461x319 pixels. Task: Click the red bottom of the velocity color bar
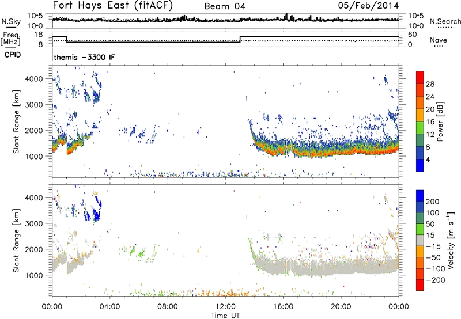point(420,285)
